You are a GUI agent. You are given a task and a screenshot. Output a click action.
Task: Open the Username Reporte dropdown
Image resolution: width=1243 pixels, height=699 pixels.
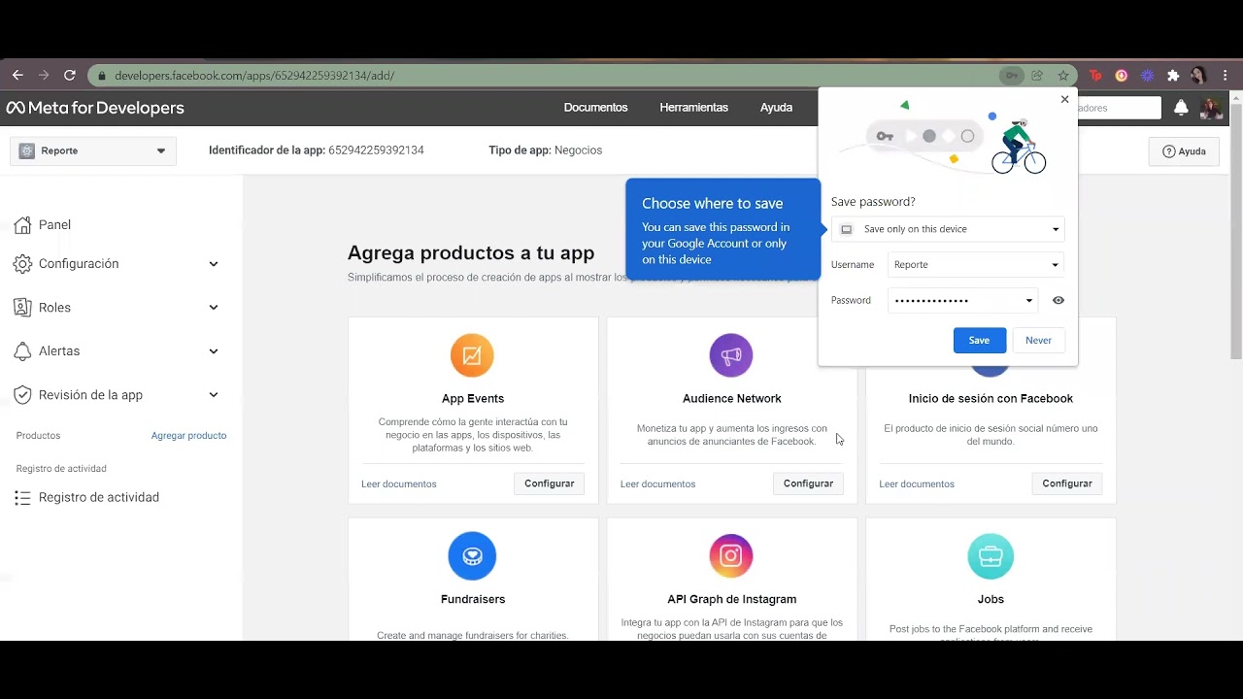[x=976, y=264]
